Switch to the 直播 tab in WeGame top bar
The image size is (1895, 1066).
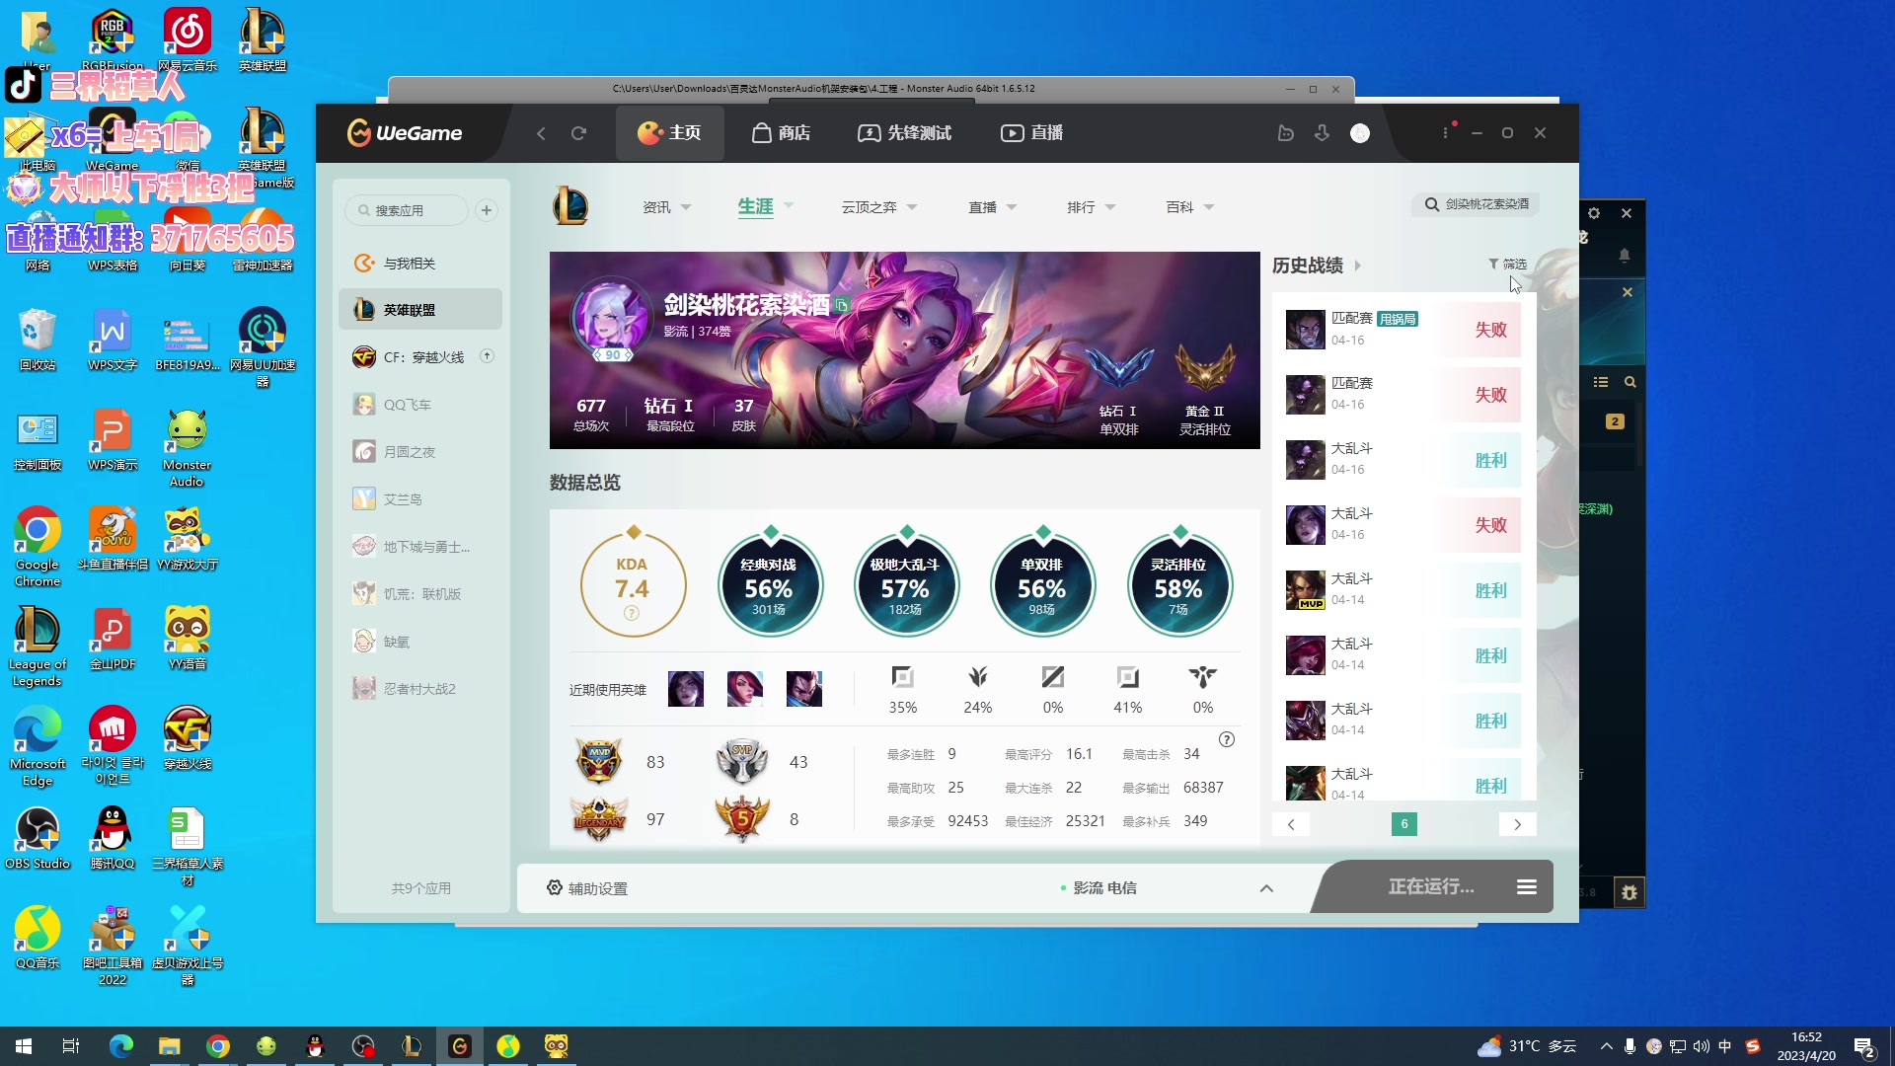pos(1031,133)
